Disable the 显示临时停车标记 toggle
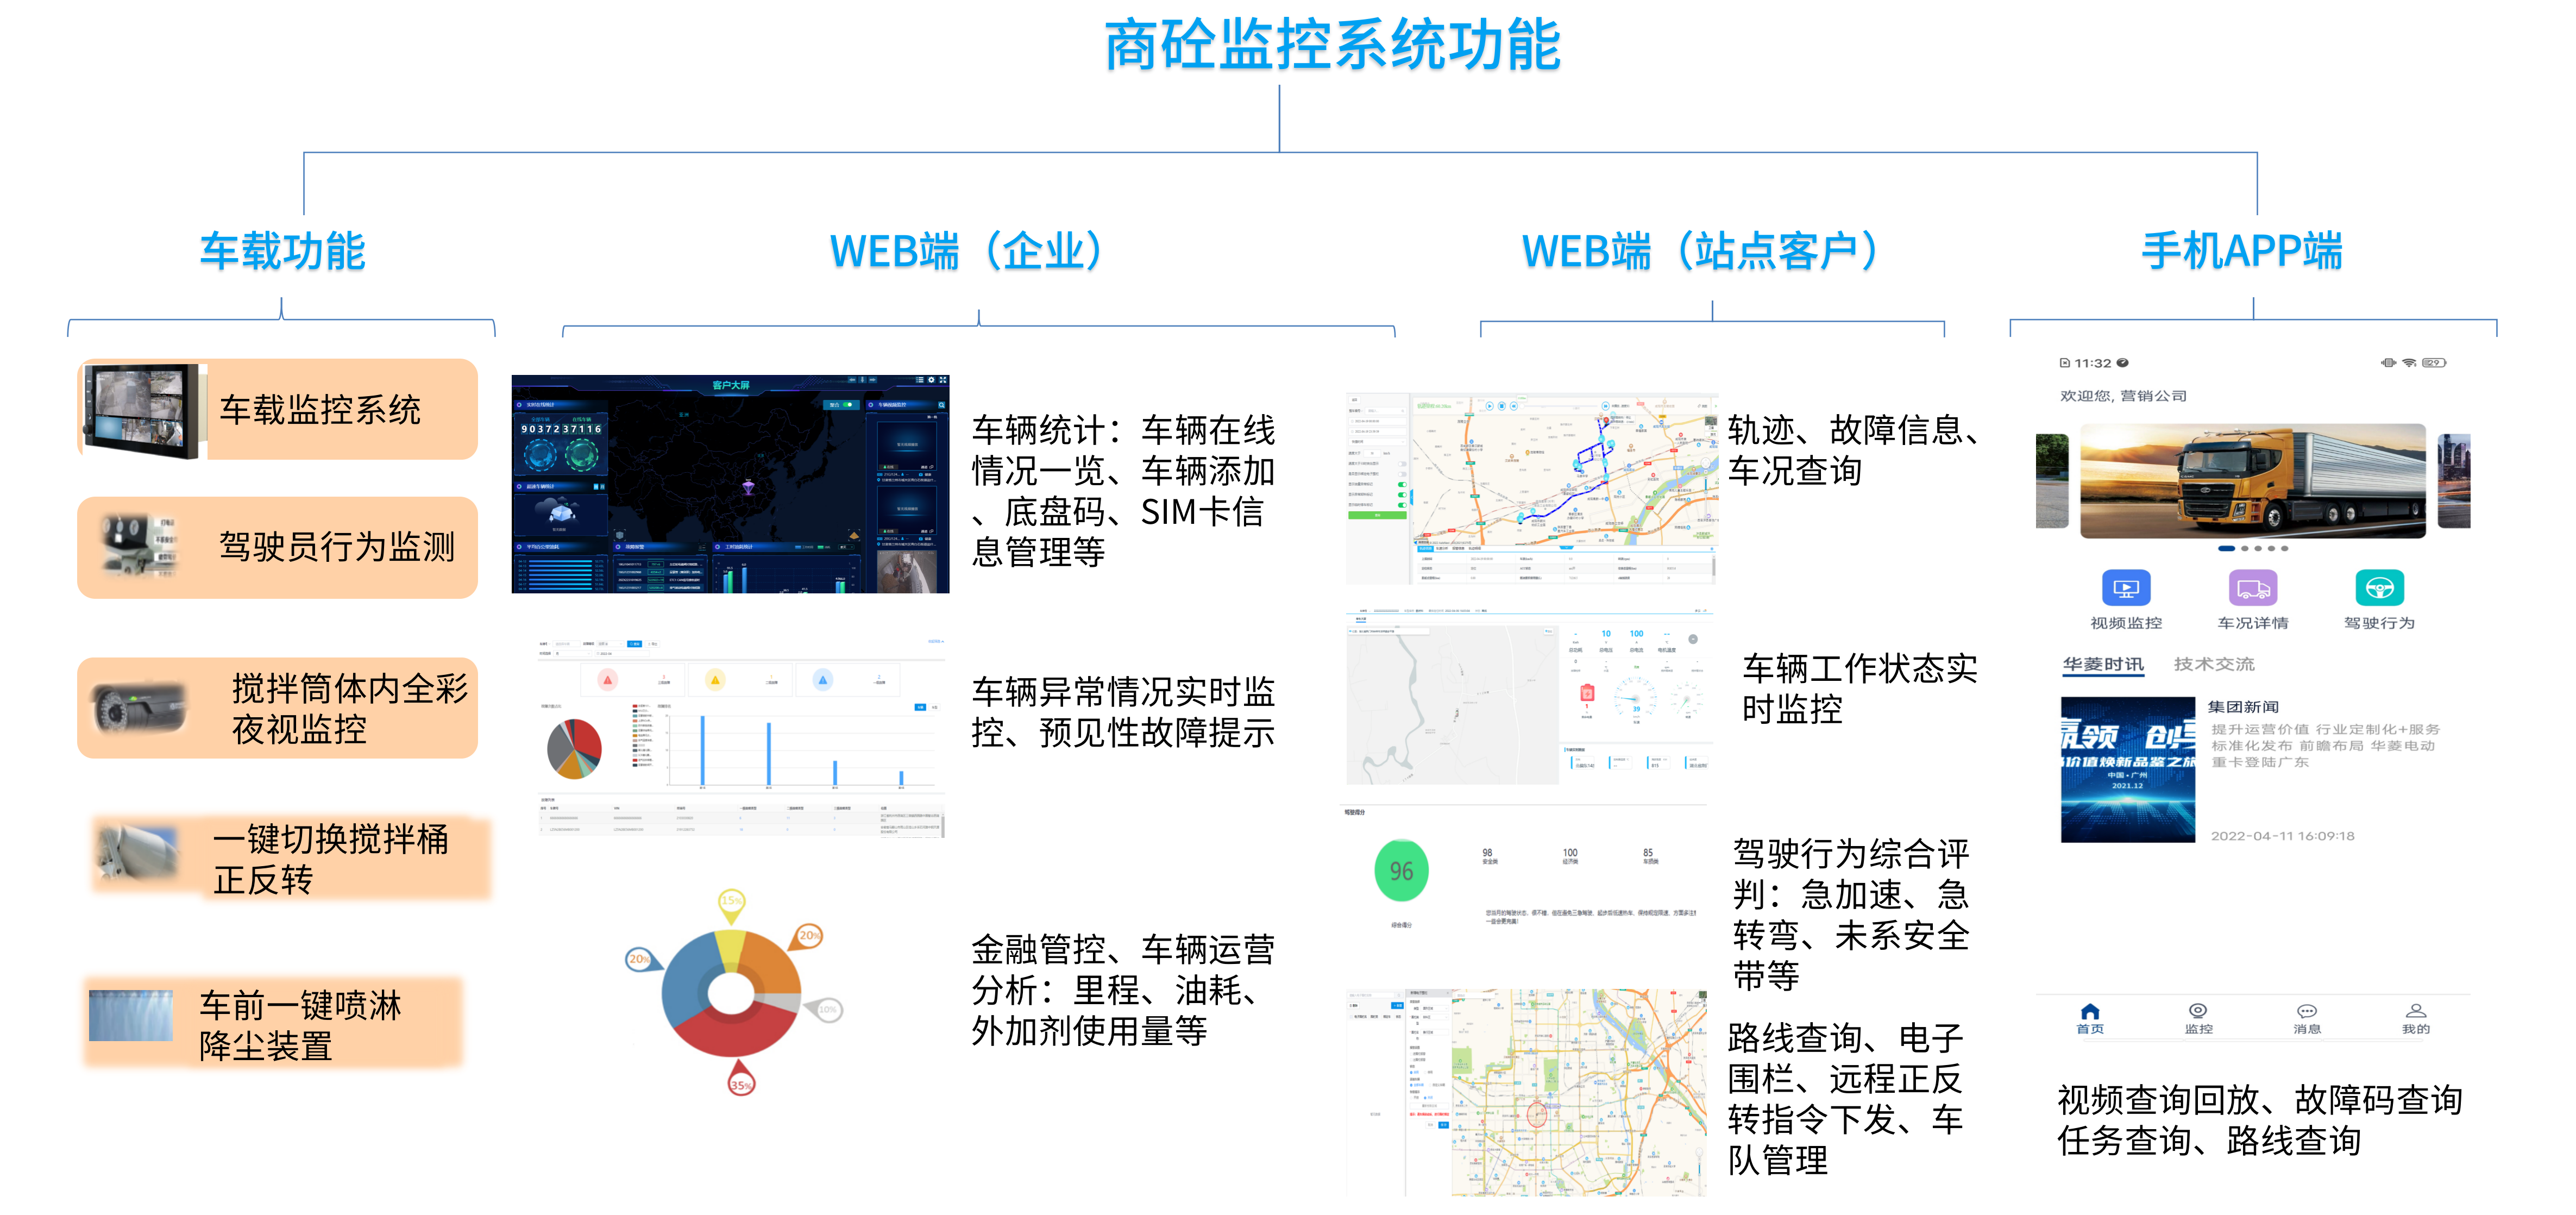This screenshot has width=2576, height=1215. click(1402, 505)
